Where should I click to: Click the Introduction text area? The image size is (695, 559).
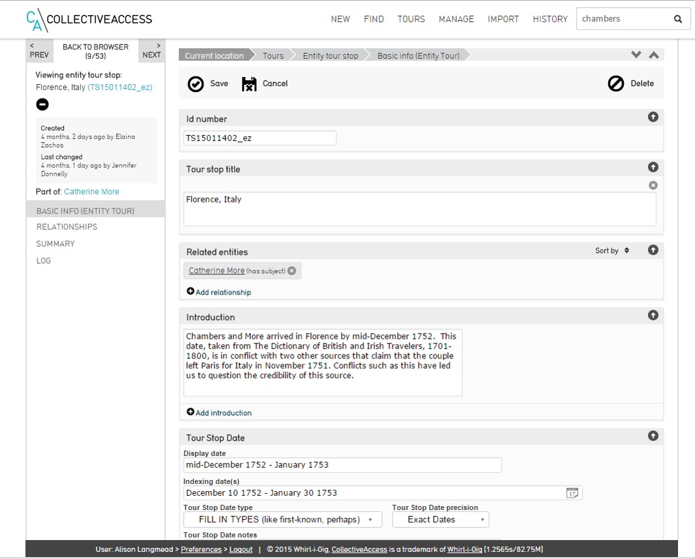pyautogui.click(x=323, y=362)
